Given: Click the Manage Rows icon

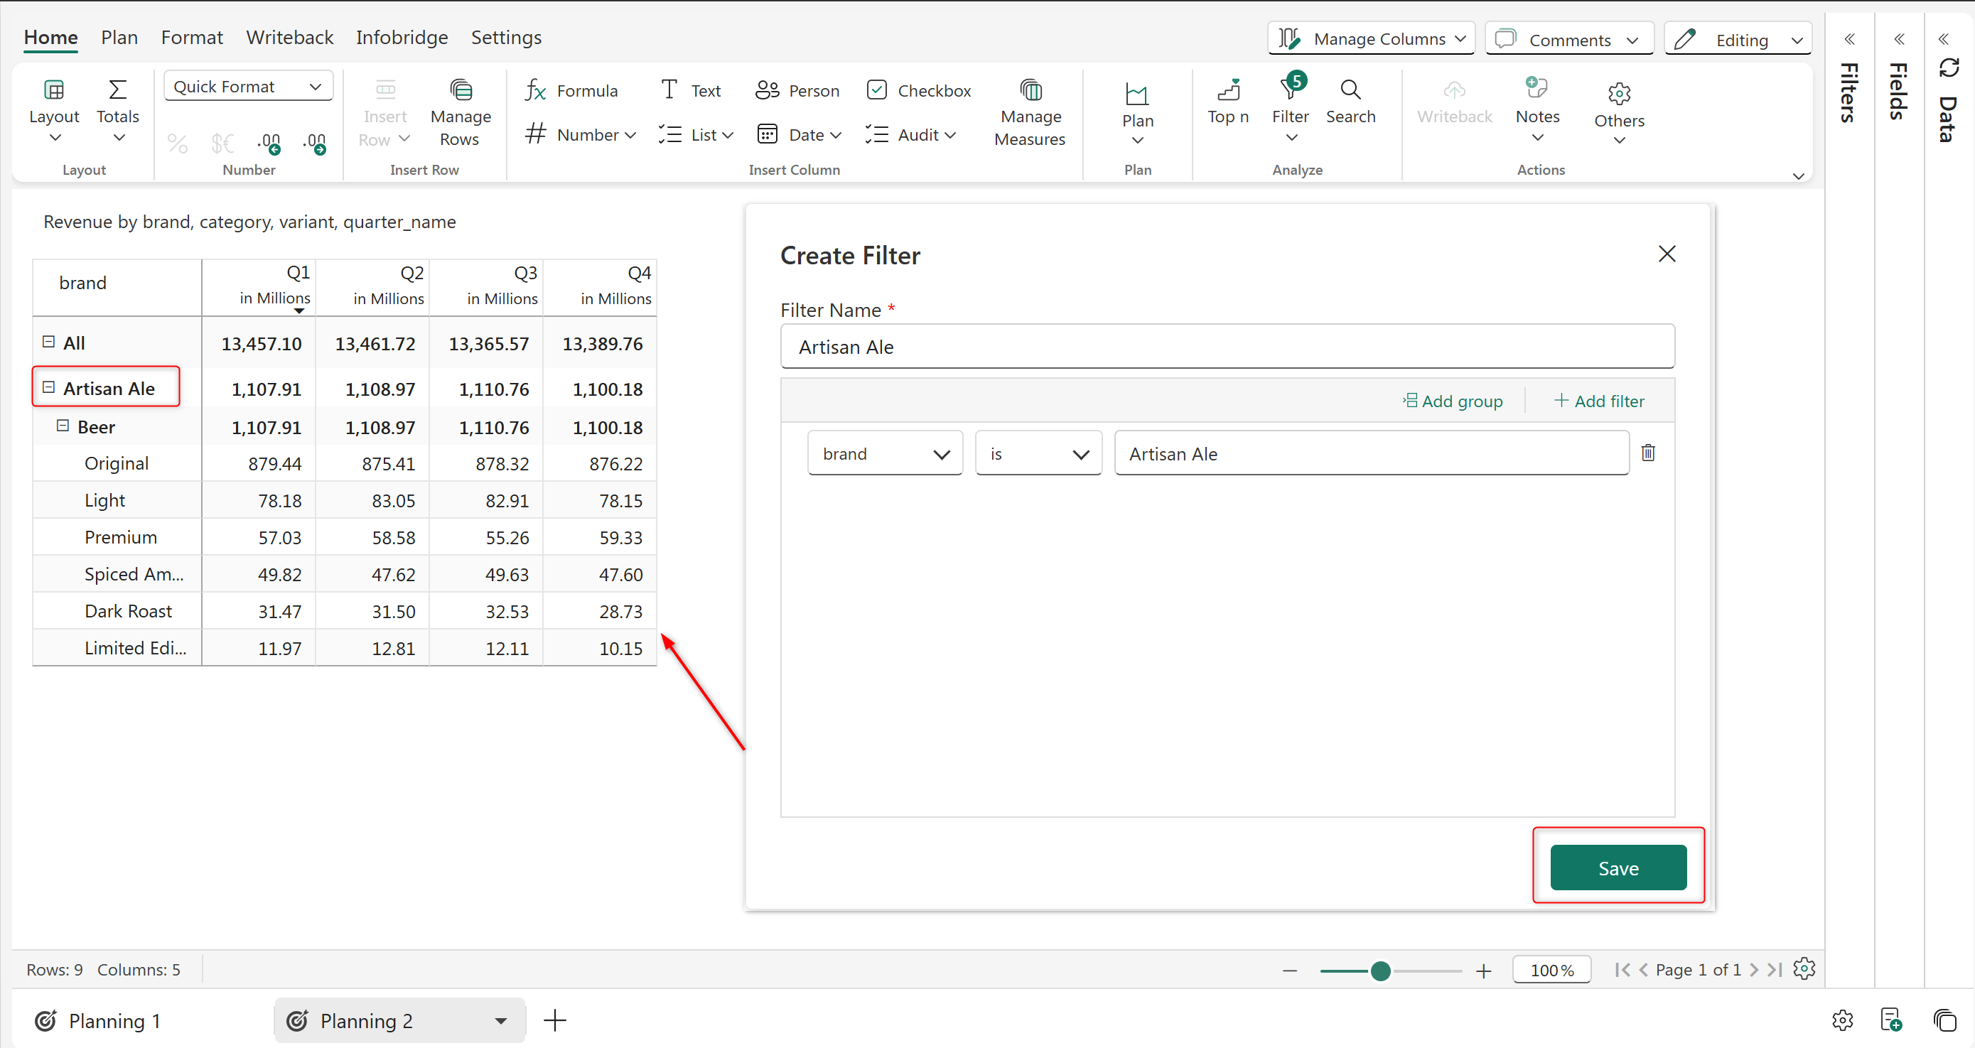Looking at the screenshot, I should [460, 90].
